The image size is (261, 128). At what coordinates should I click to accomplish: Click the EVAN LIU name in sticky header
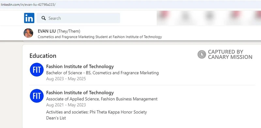(x=47, y=31)
